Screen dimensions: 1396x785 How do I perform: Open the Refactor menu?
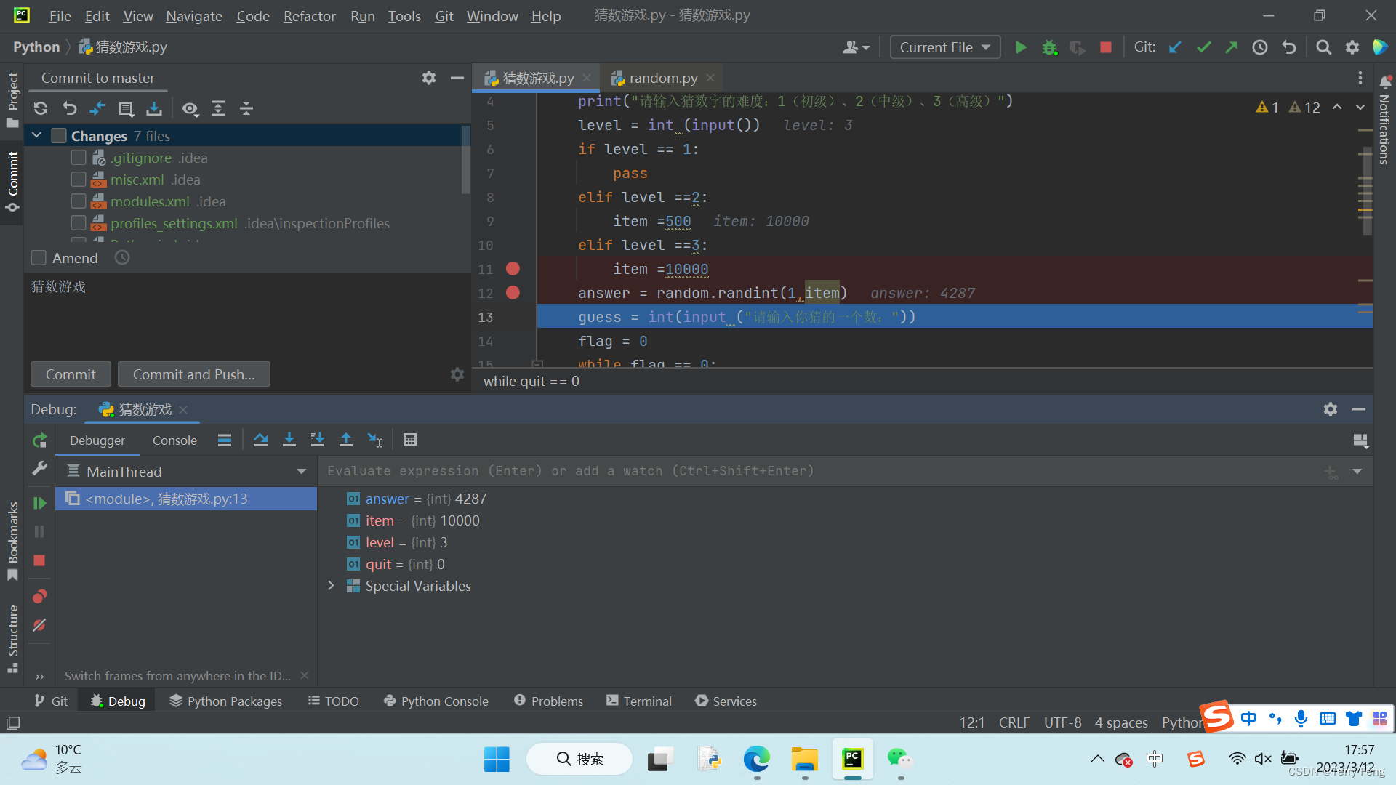309,16
